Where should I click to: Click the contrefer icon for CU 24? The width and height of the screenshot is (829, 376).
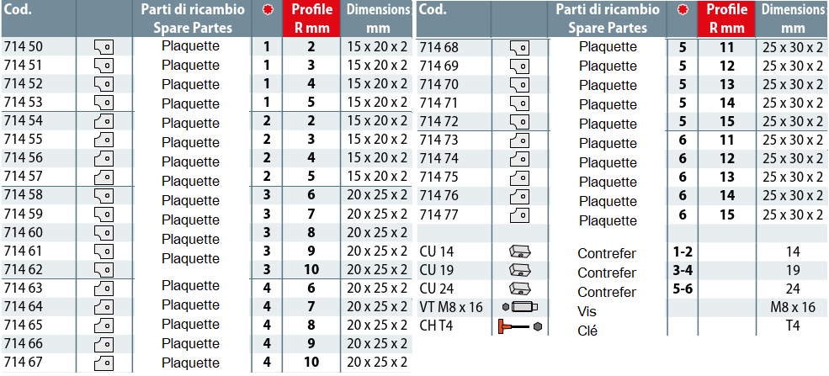click(519, 289)
